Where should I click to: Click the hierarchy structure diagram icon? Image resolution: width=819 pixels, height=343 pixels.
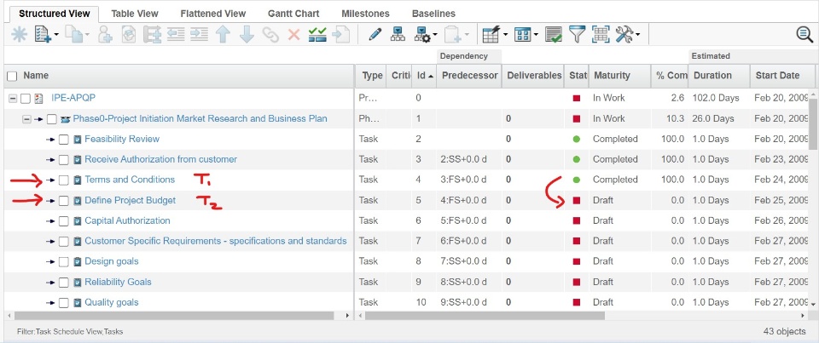pos(398,35)
